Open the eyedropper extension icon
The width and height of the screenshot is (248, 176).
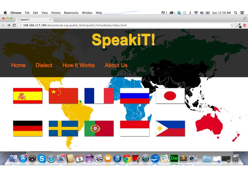239,25
